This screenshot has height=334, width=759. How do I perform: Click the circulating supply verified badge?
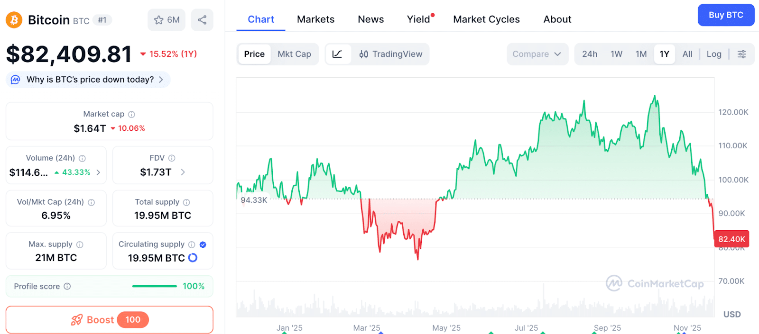tap(203, 244)
